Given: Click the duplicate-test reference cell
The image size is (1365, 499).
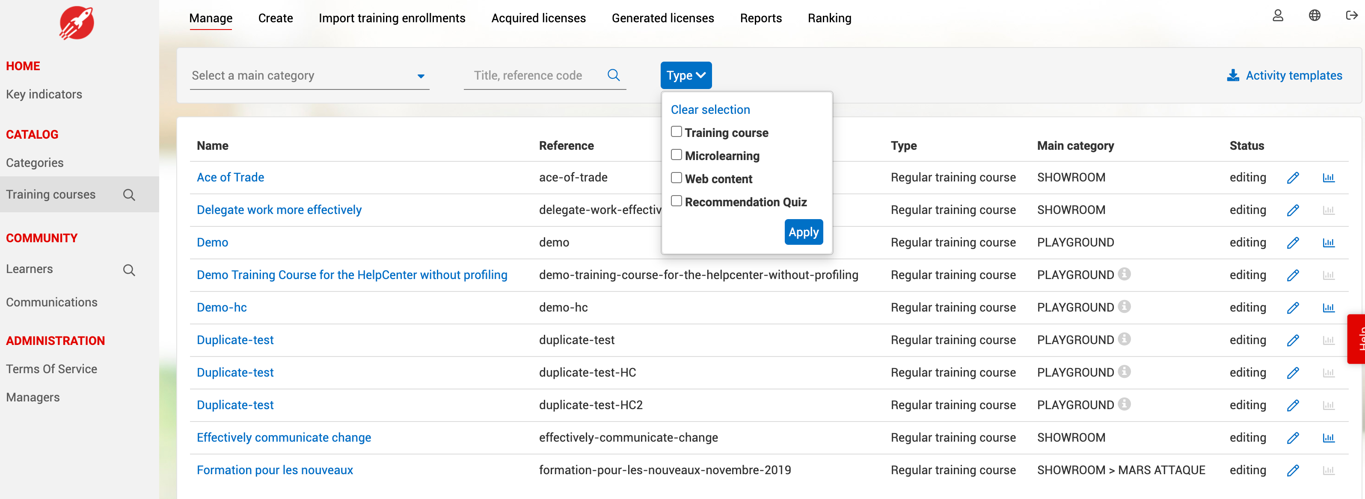Looking at the screenshot, I should pos(576,340).
